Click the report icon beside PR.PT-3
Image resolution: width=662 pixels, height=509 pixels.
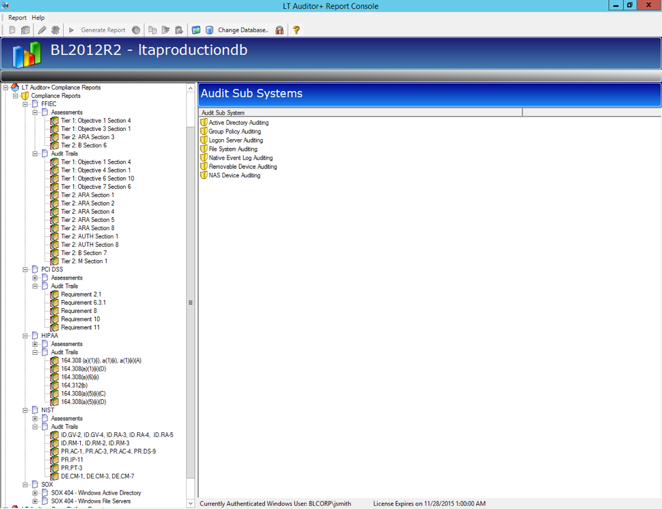click(54, 468)
